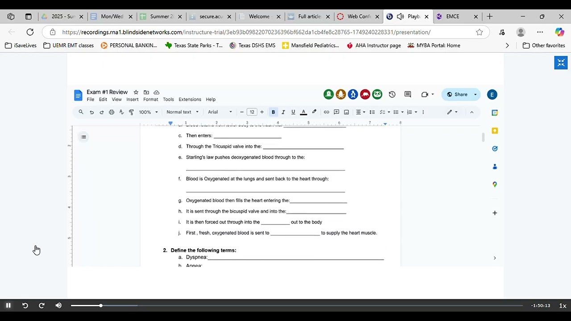Click the Insert link icon

[327, 112]
